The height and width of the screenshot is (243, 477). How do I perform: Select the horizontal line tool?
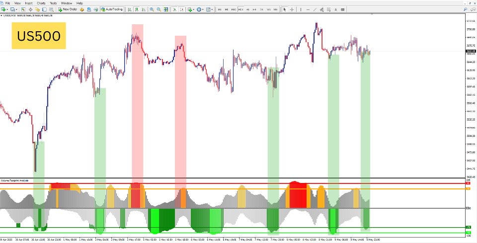[308, 9]
